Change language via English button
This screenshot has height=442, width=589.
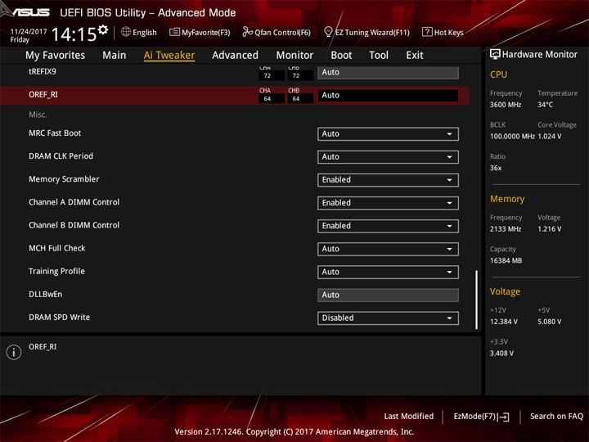tap(139, 32)
